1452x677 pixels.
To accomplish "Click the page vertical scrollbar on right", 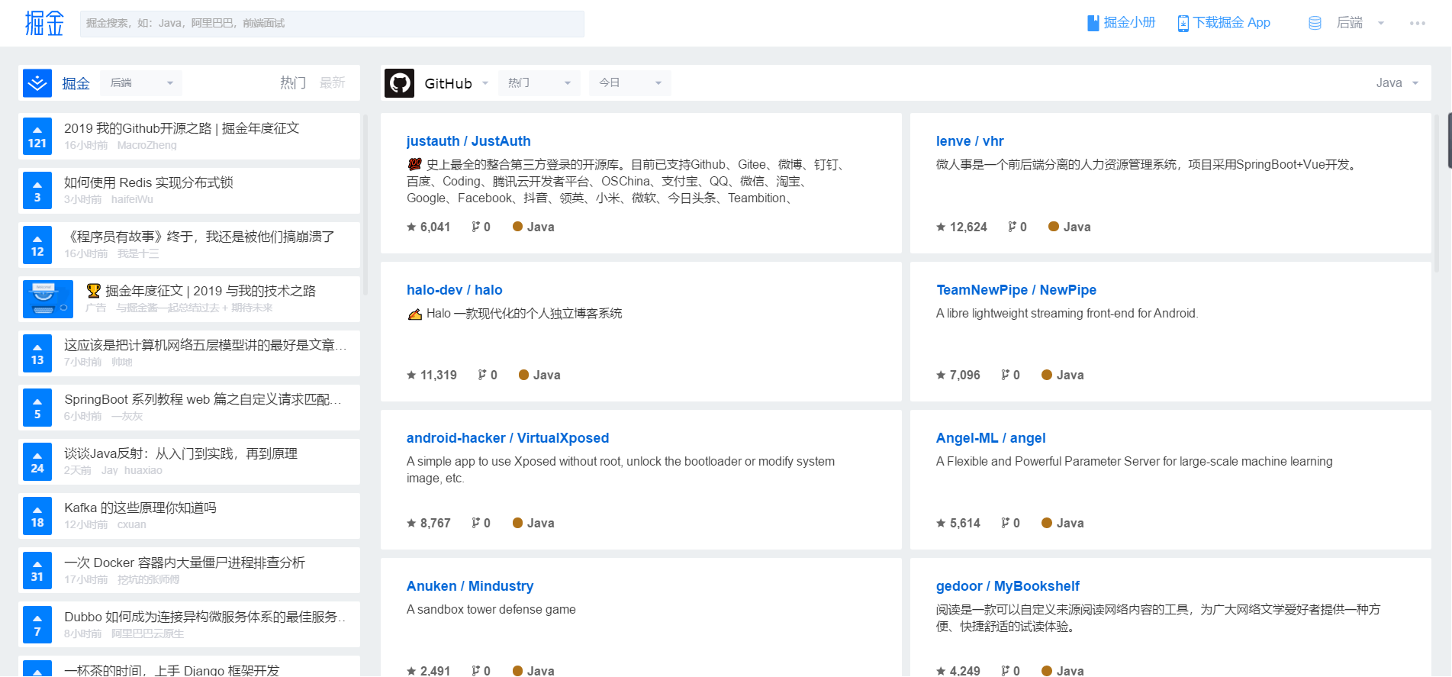I will click(1449, 141).
